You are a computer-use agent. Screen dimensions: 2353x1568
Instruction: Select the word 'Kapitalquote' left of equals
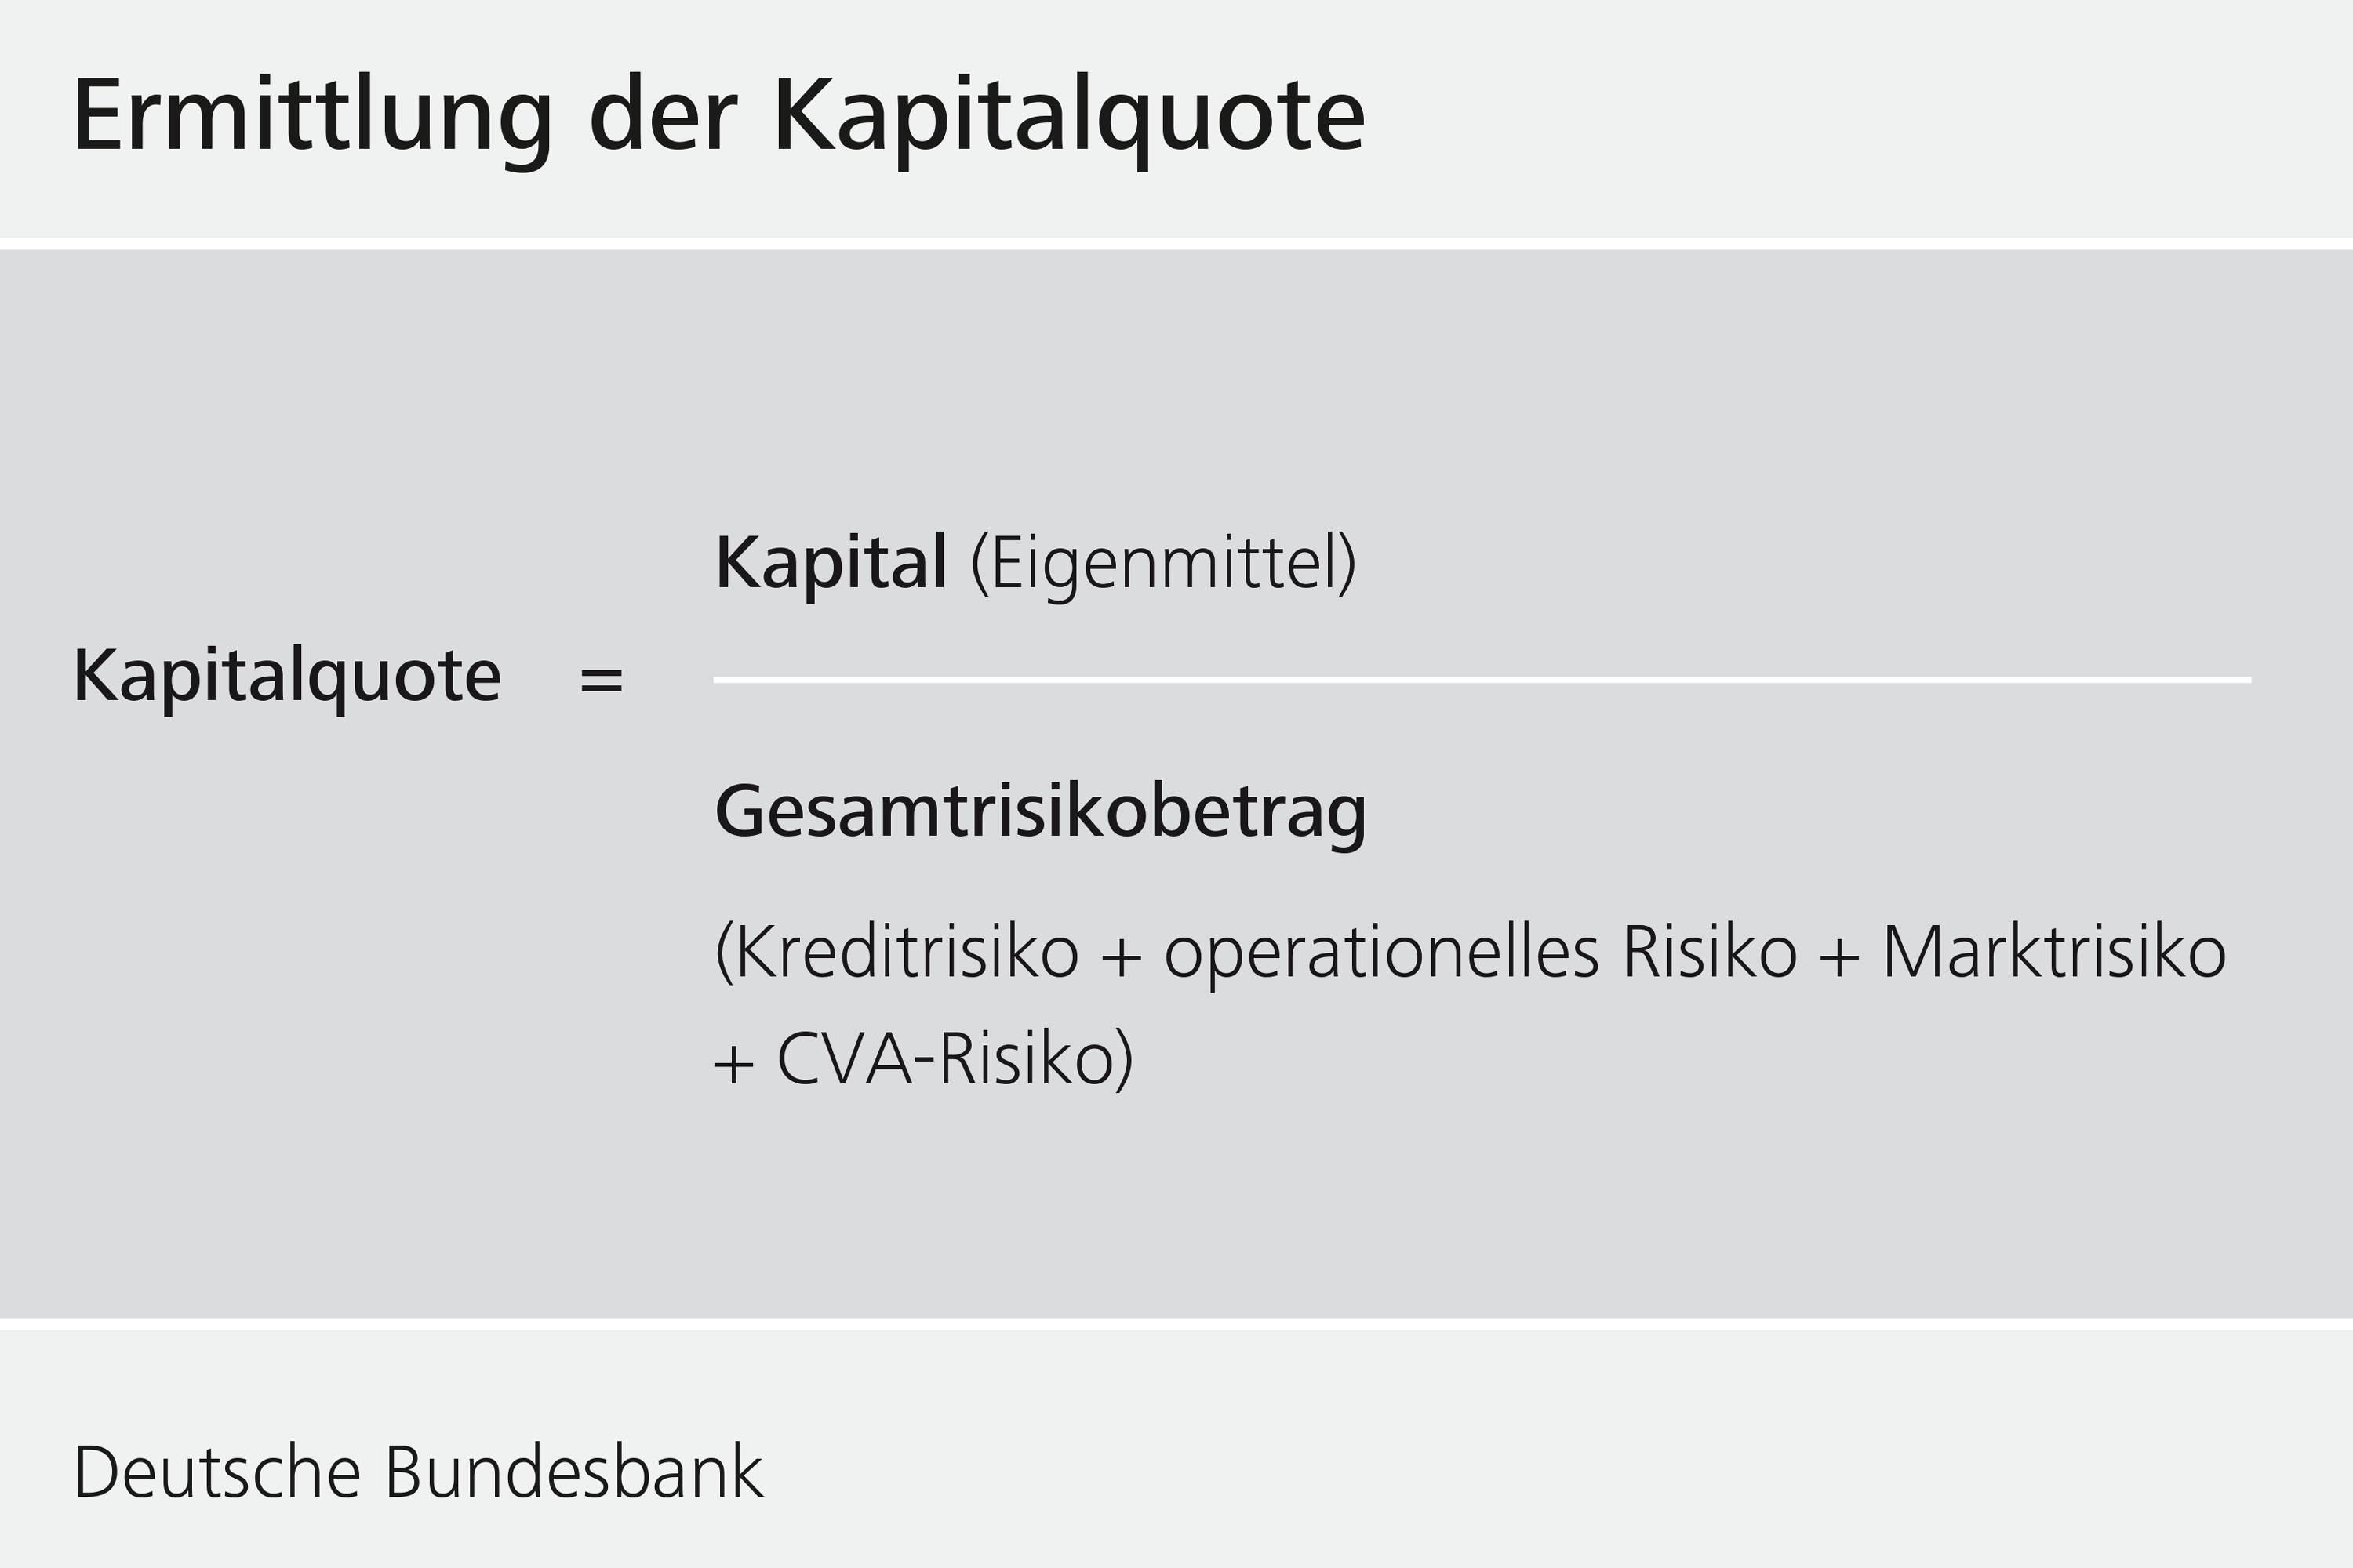point(287,679)
